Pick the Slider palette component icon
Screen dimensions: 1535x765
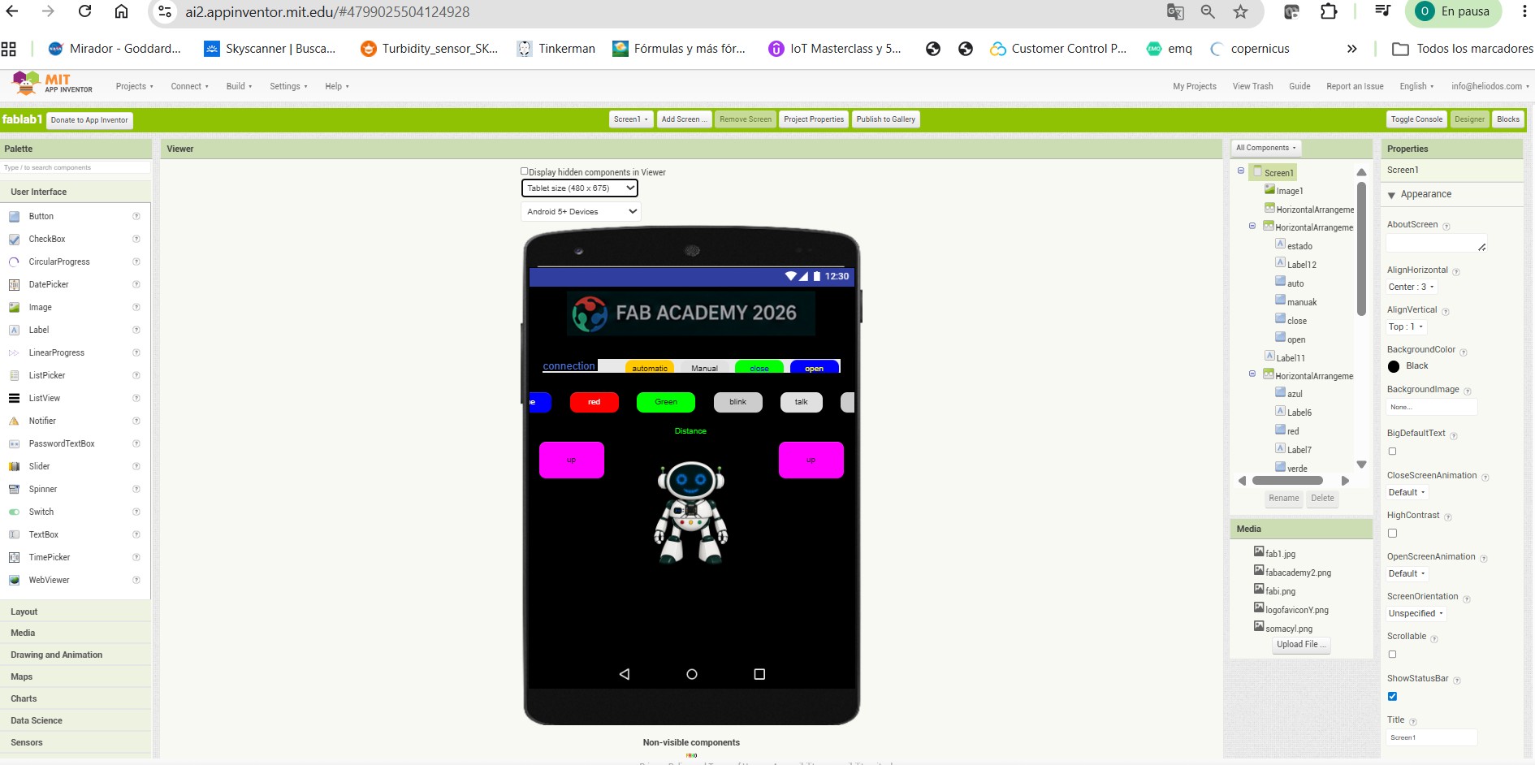pos(14,466)
